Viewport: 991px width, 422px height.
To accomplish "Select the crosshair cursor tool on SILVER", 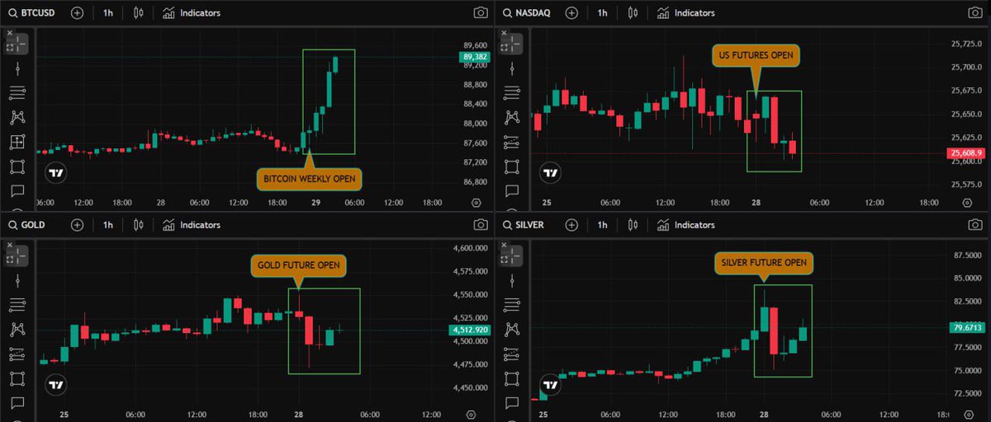I will 512,256.
